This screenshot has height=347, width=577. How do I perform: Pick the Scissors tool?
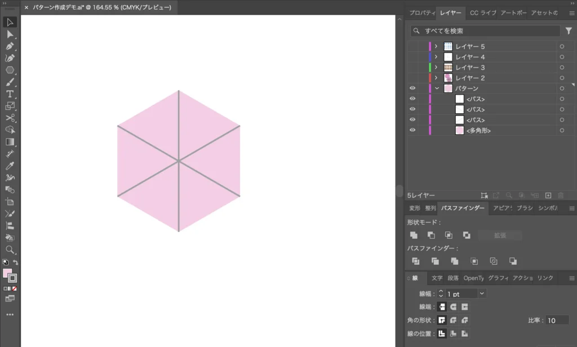pos(10,118)
